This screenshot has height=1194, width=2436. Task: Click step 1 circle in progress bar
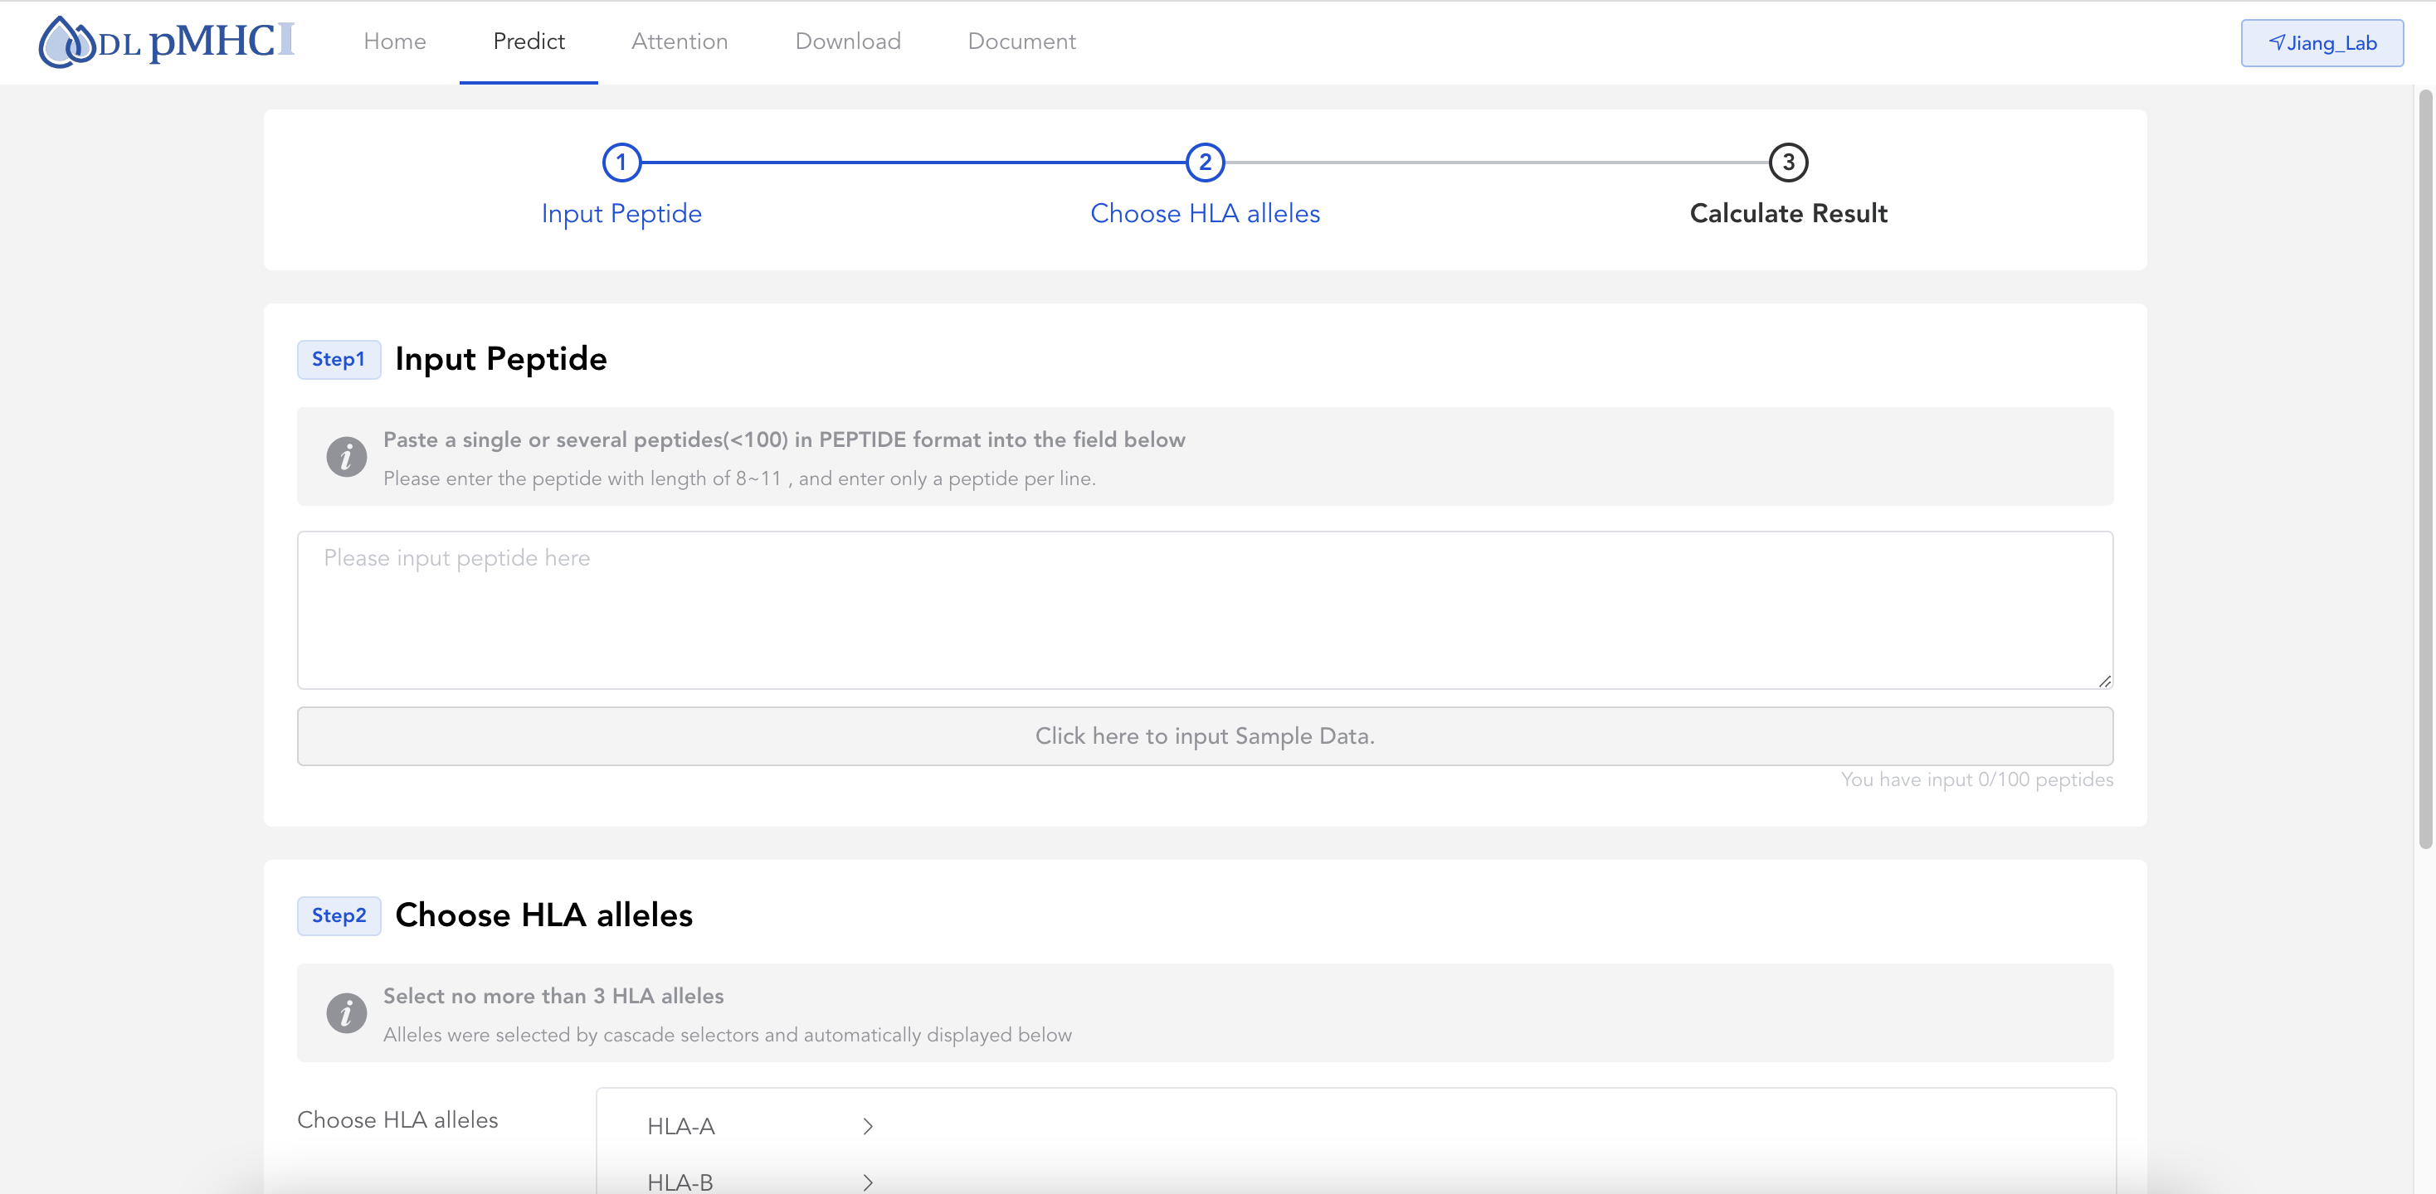(621, 163)
